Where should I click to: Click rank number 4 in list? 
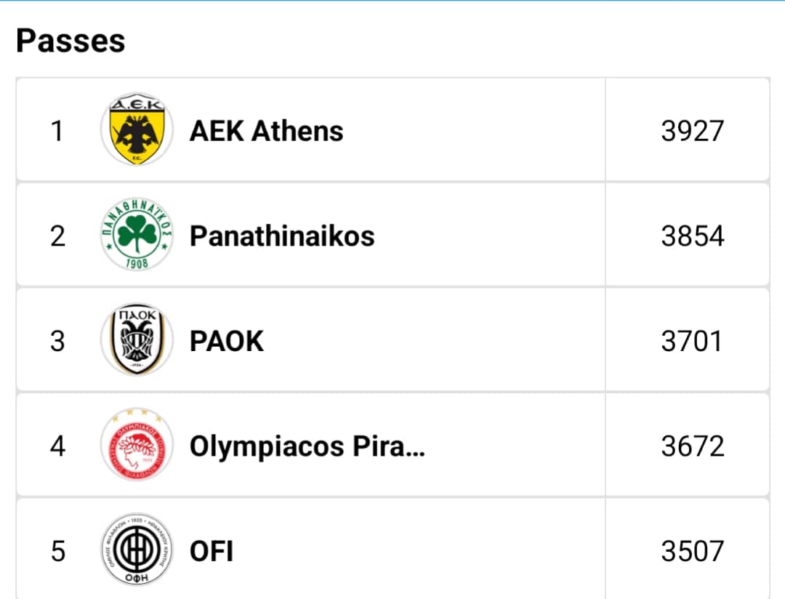(57, 447)
